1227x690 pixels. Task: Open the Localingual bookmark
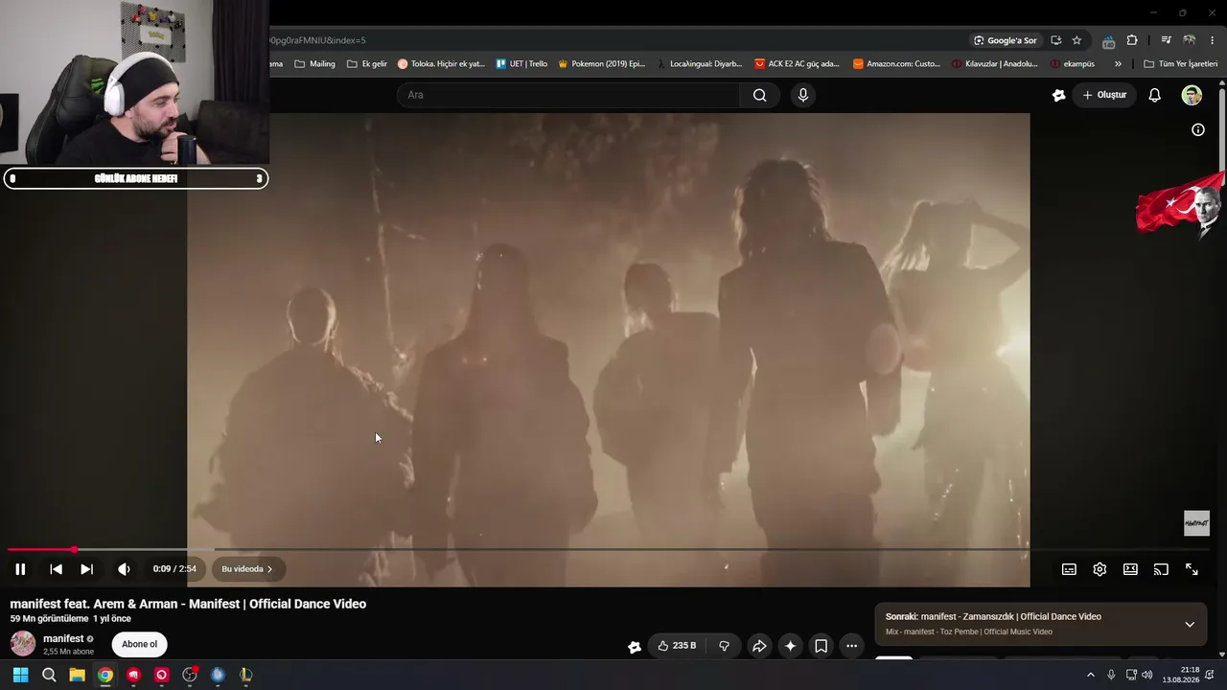699,64
